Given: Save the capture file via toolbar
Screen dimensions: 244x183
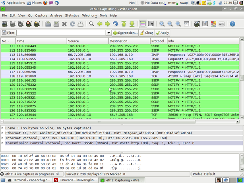Looking at the screenshot, I should pos(56,24).
